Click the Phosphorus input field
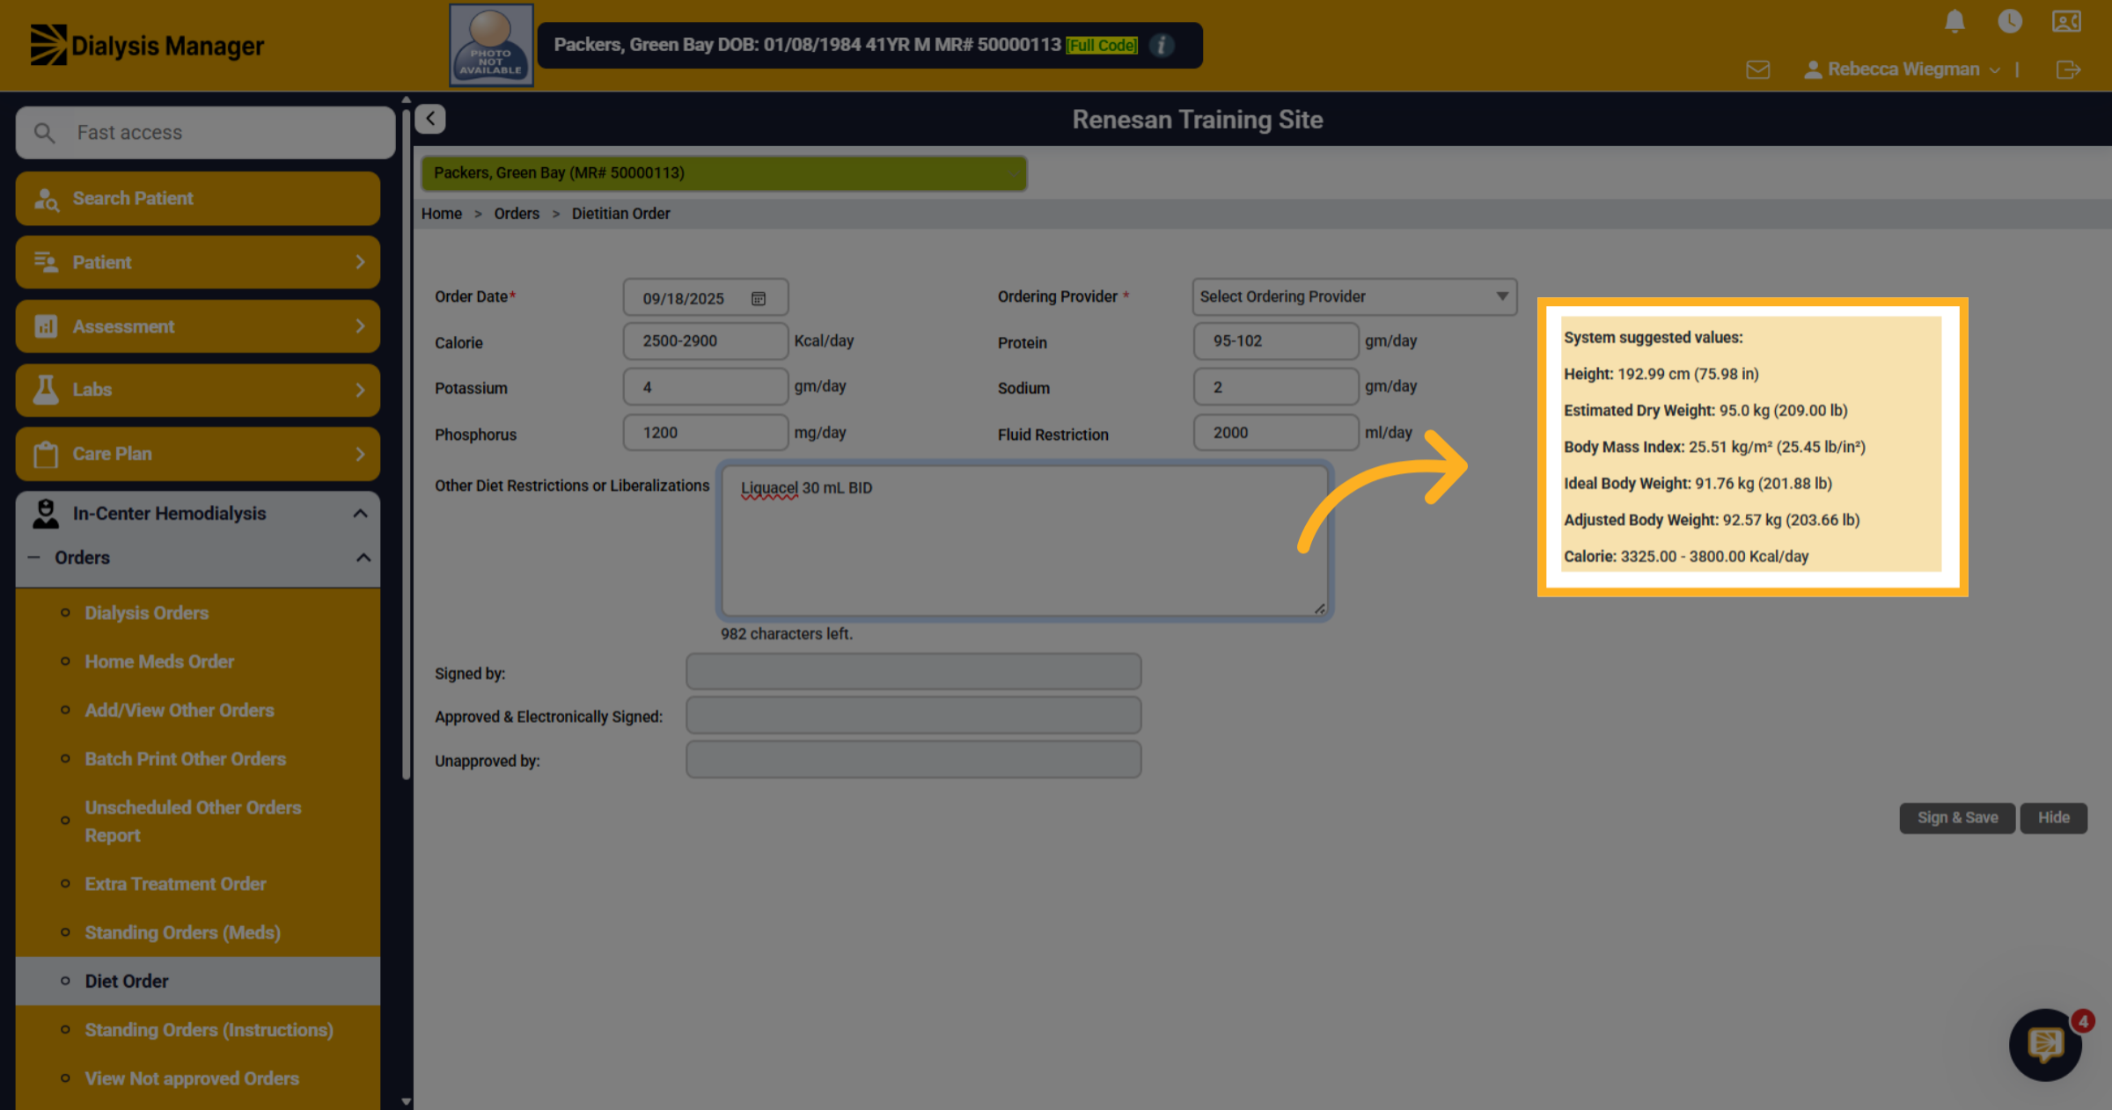 [705, 433]
